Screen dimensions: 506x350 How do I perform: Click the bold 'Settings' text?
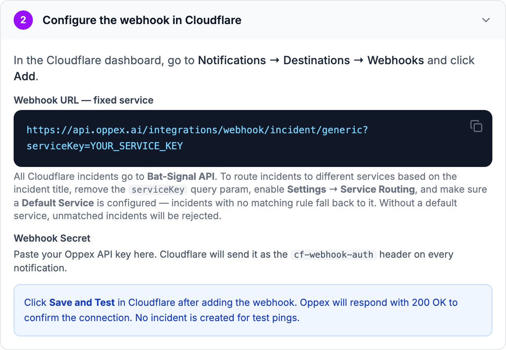(306, 189)
